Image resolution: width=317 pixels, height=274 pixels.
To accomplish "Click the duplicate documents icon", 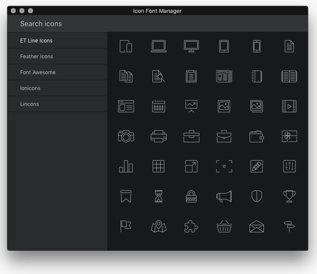I will [x=126, y=76].
